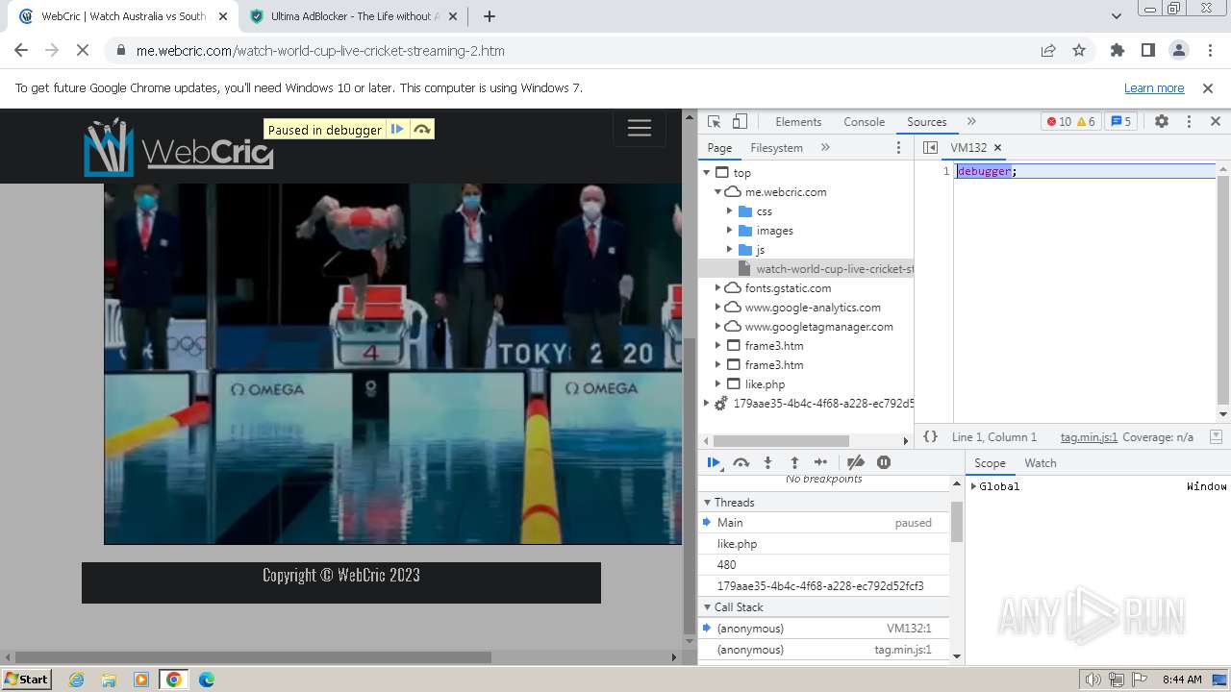Select watch-world-cup-live-cricket file in tree

pyautogui.click(x=806, y=269)
